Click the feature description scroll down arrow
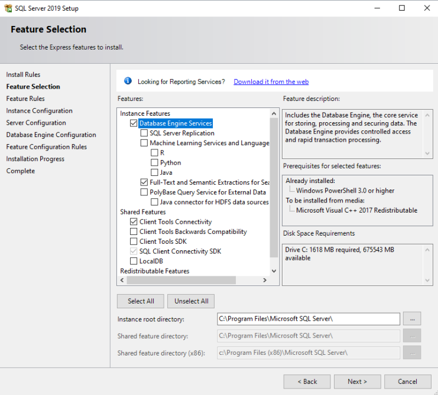 coord(427,153)
